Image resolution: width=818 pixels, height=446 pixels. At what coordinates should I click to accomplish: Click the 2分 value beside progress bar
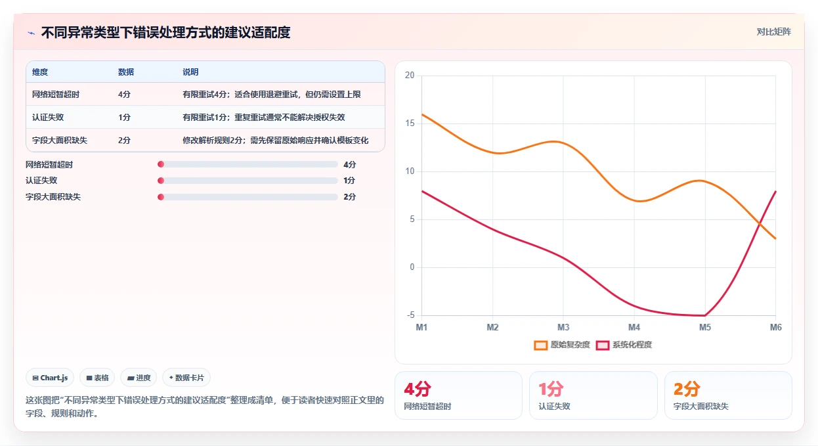(x=349, y=197)
